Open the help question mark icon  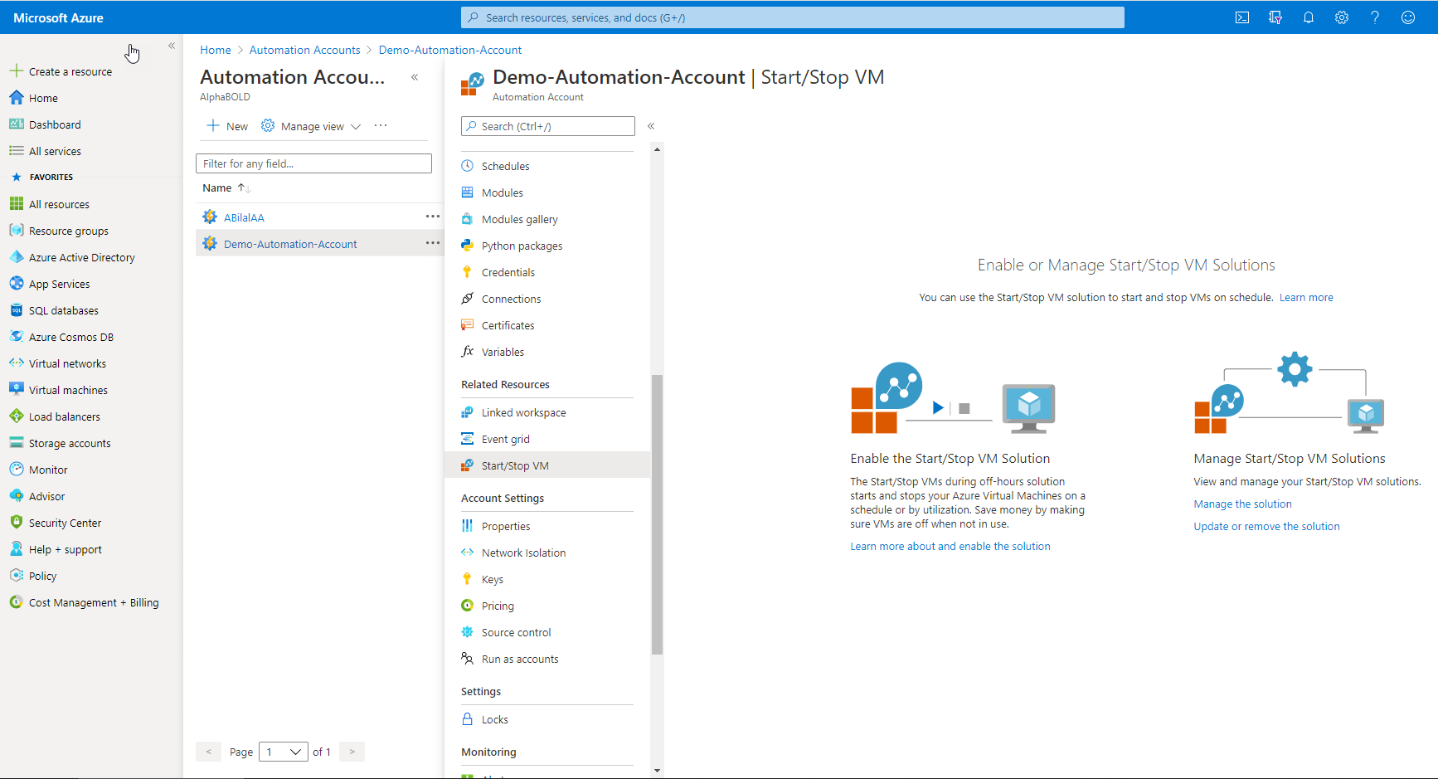click(x=1375, y=17)
